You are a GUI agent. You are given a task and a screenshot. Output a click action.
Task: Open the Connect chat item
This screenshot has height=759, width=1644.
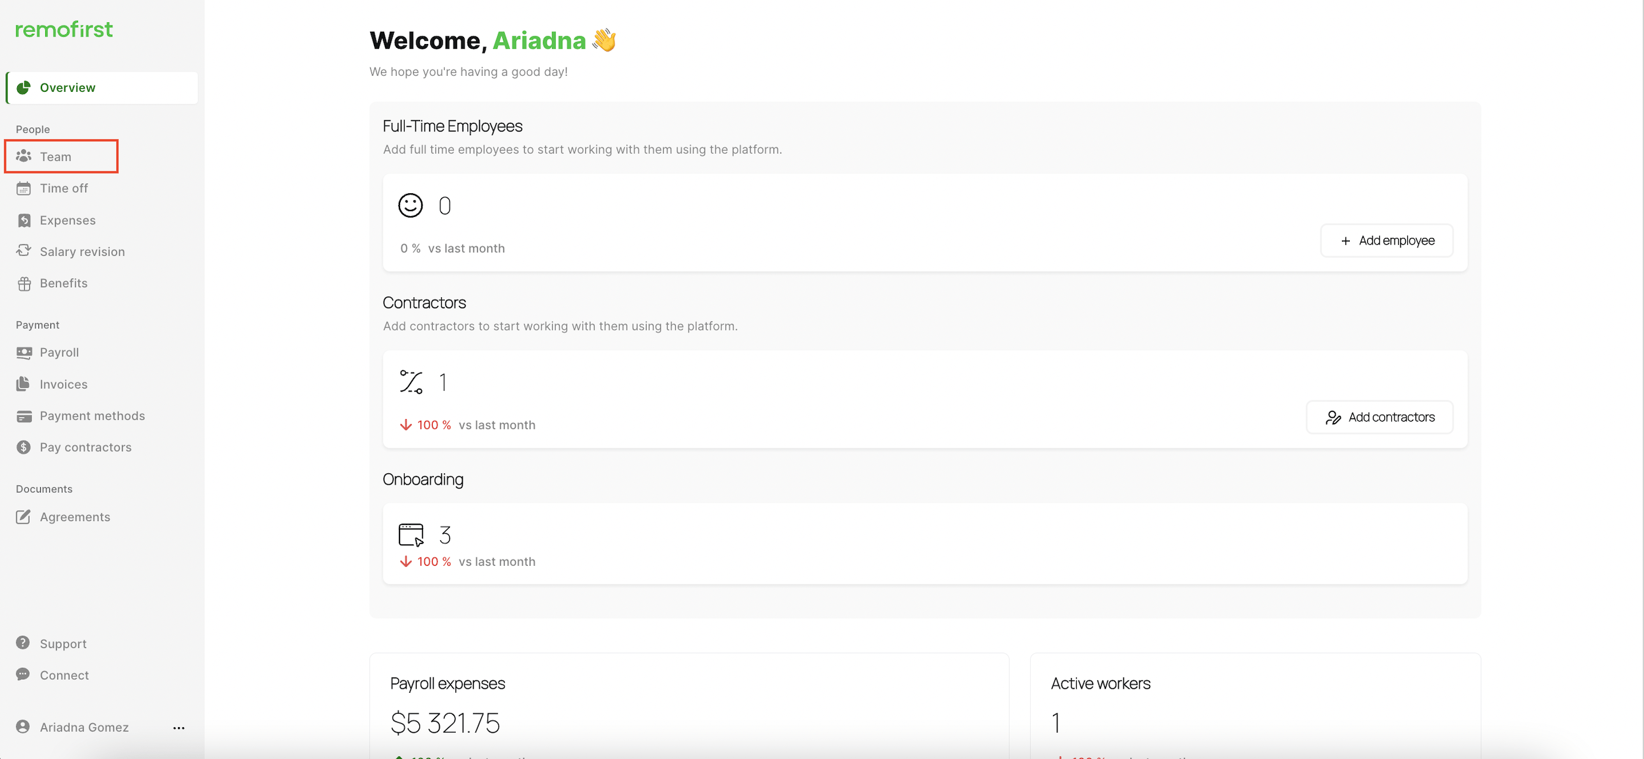click(64, 675)
